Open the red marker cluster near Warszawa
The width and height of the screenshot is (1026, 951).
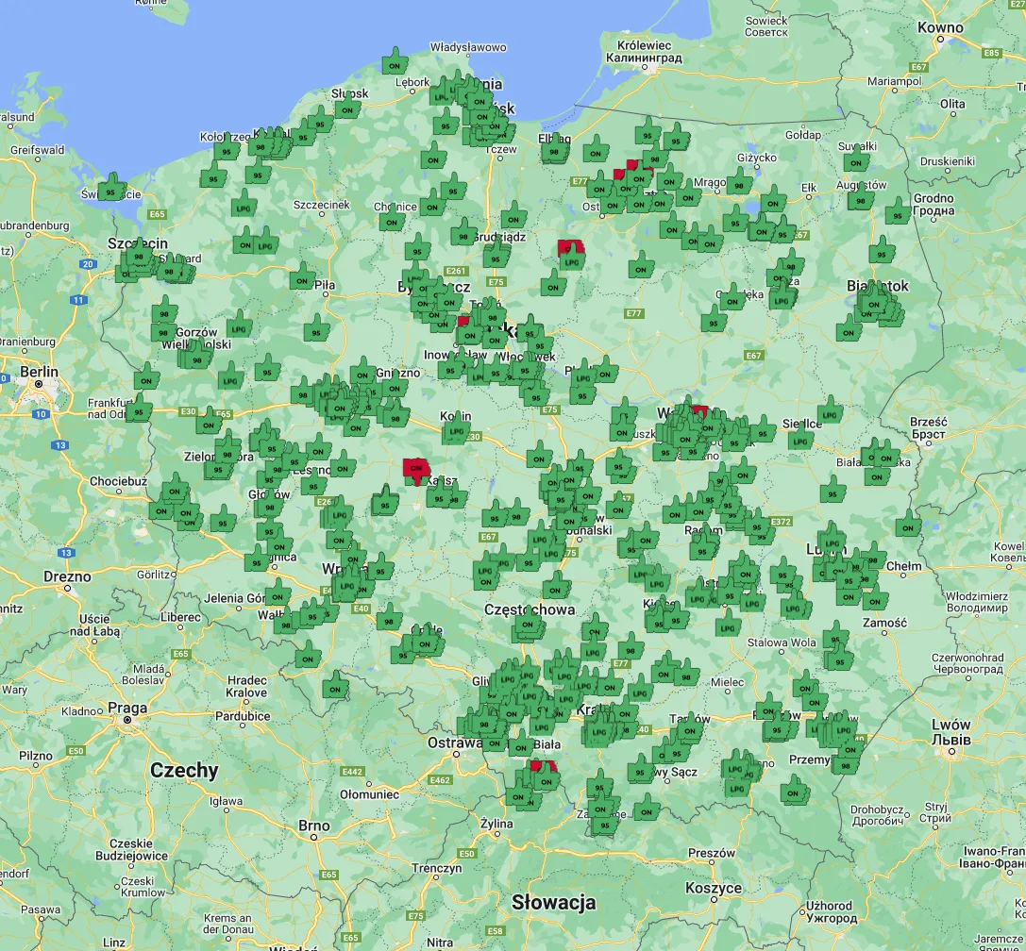coord(698,410)
